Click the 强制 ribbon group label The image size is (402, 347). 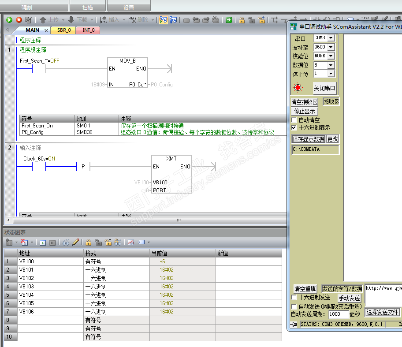click(26, 8)
